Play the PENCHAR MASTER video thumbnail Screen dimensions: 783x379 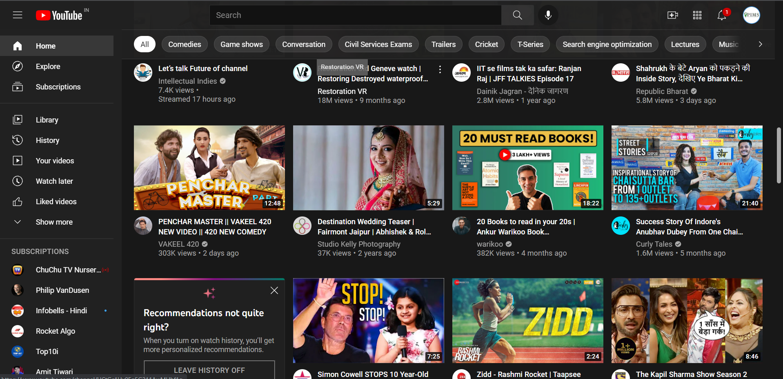click(x=209, y=168)
